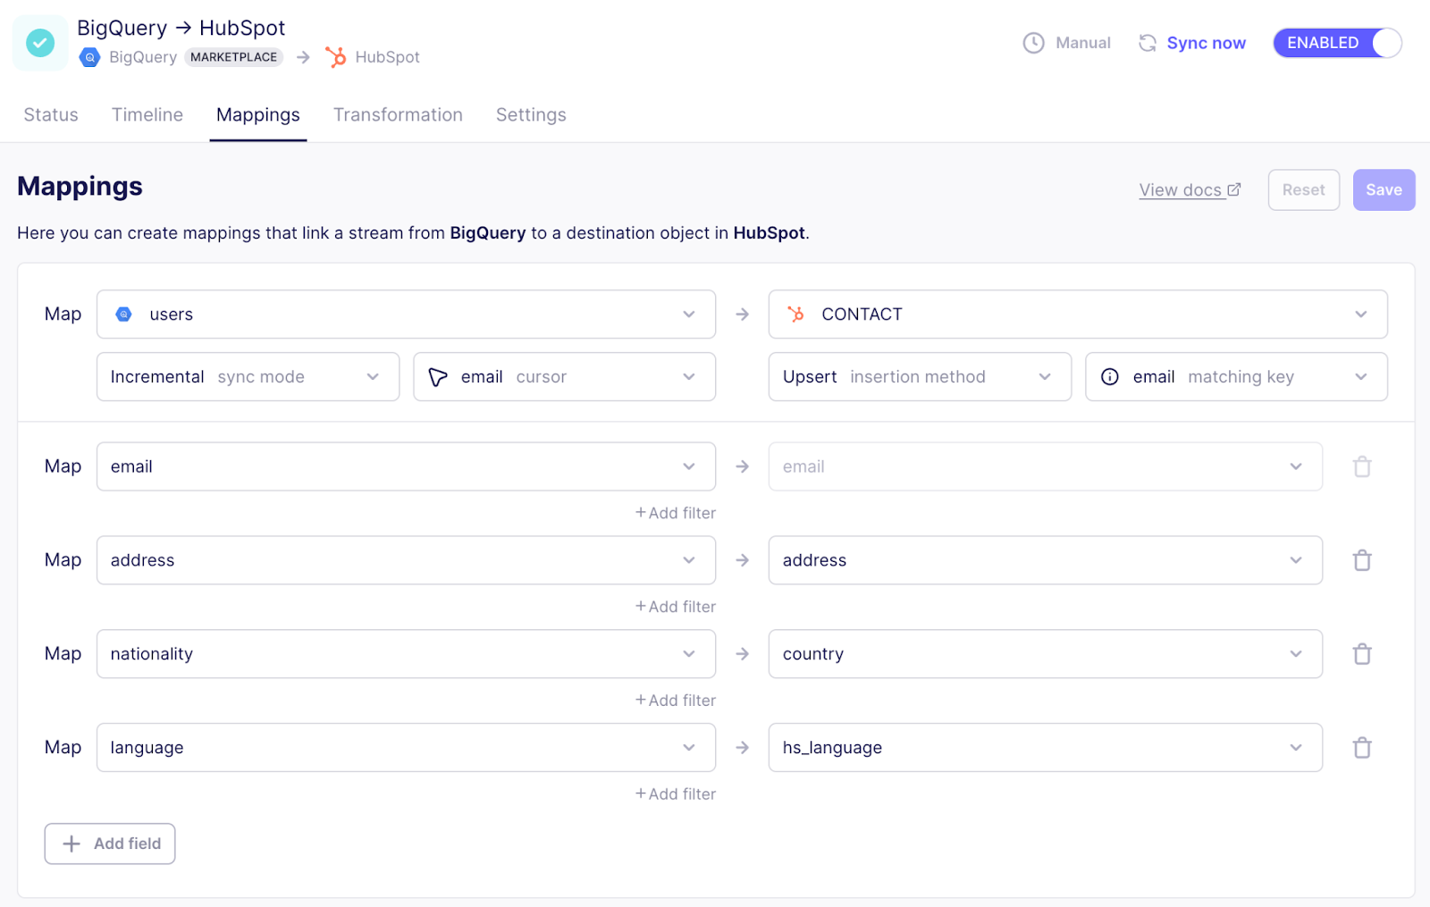1430x907 pixels.
Task: Open the email source field dropdown
Action: (x=406, y=466)
